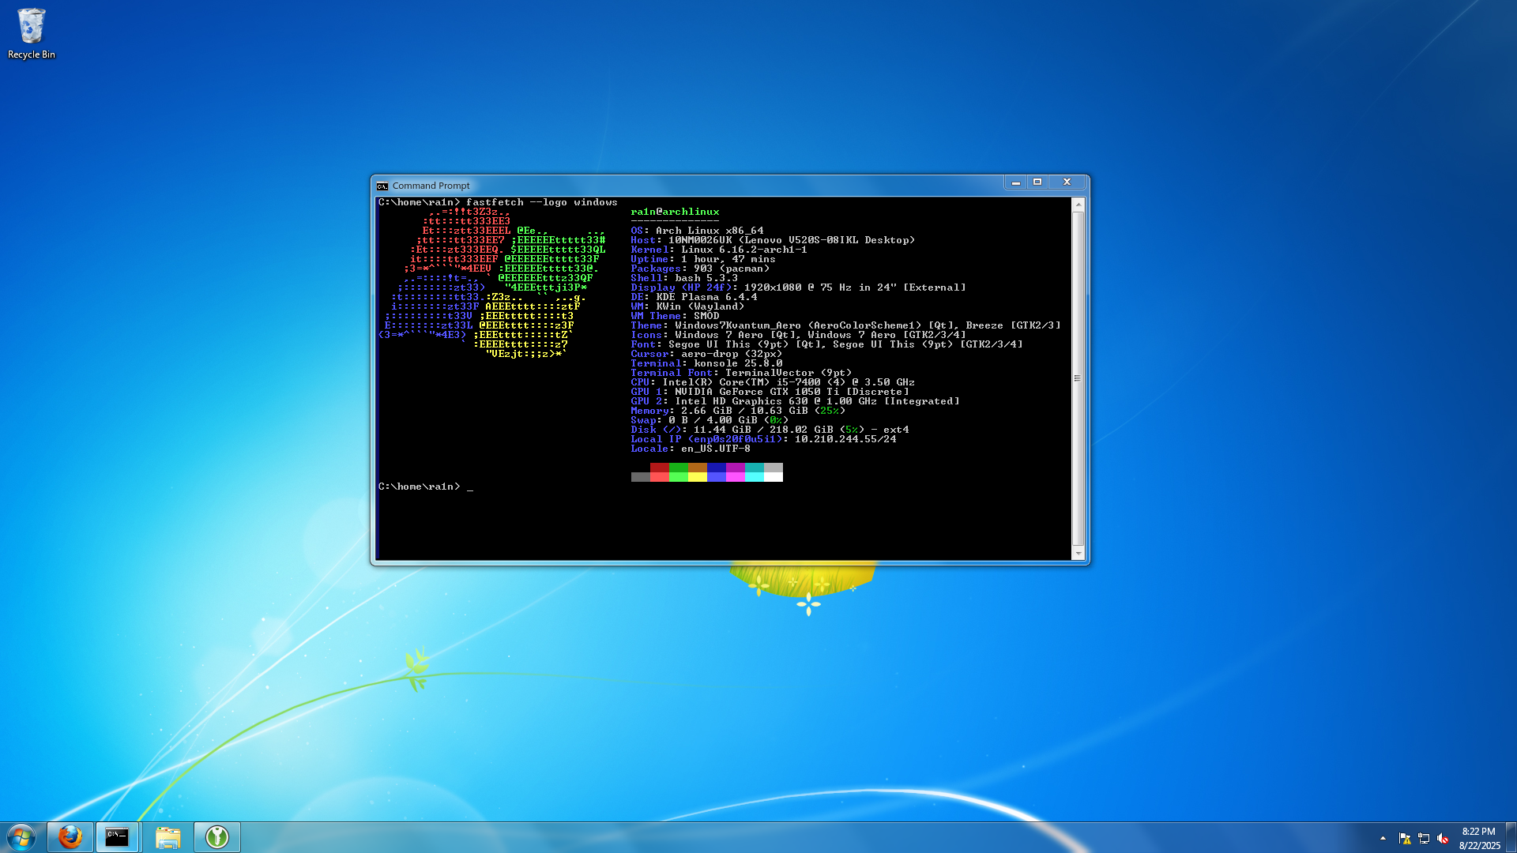Screen dimensions: 1517x853
Task: Click the bright green color block
Action: [x=679, y=477]
